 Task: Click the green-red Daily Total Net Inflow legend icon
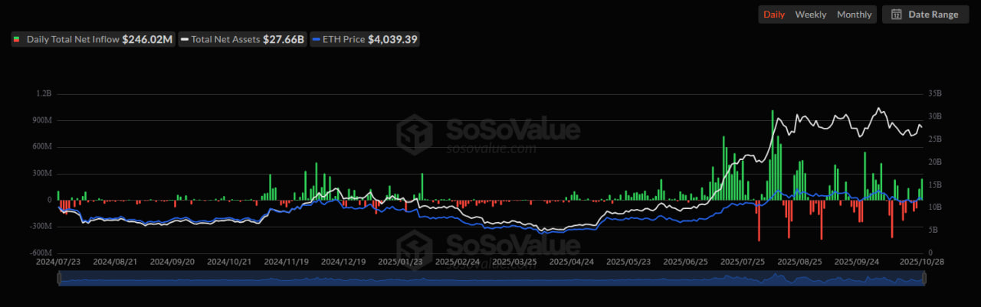[x=16, y=39]
